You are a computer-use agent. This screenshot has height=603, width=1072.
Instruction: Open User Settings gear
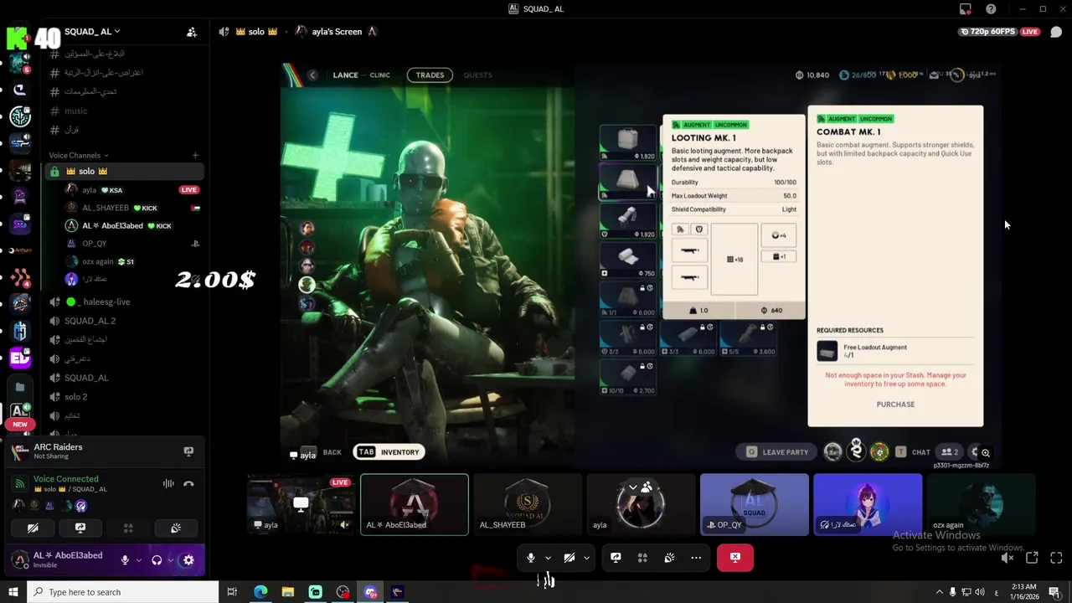188,560
